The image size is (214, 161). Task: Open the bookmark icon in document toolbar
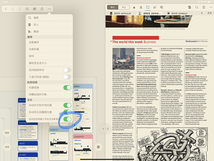[204, 7]
